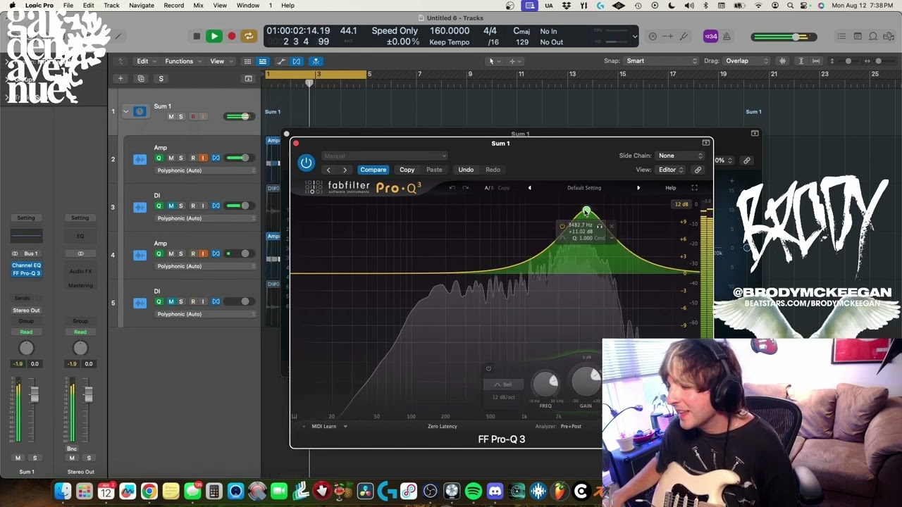Click the next preset arrow in plugin header
Screen dimensions: 902x507
point(345,170)
